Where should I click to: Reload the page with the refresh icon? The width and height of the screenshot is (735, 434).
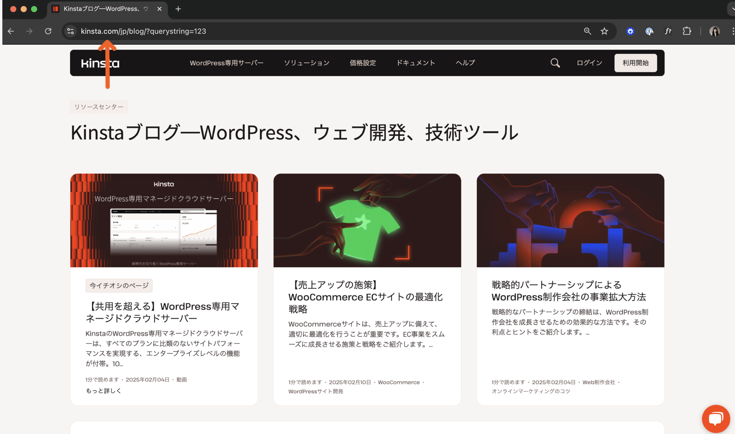click(48, 31)
